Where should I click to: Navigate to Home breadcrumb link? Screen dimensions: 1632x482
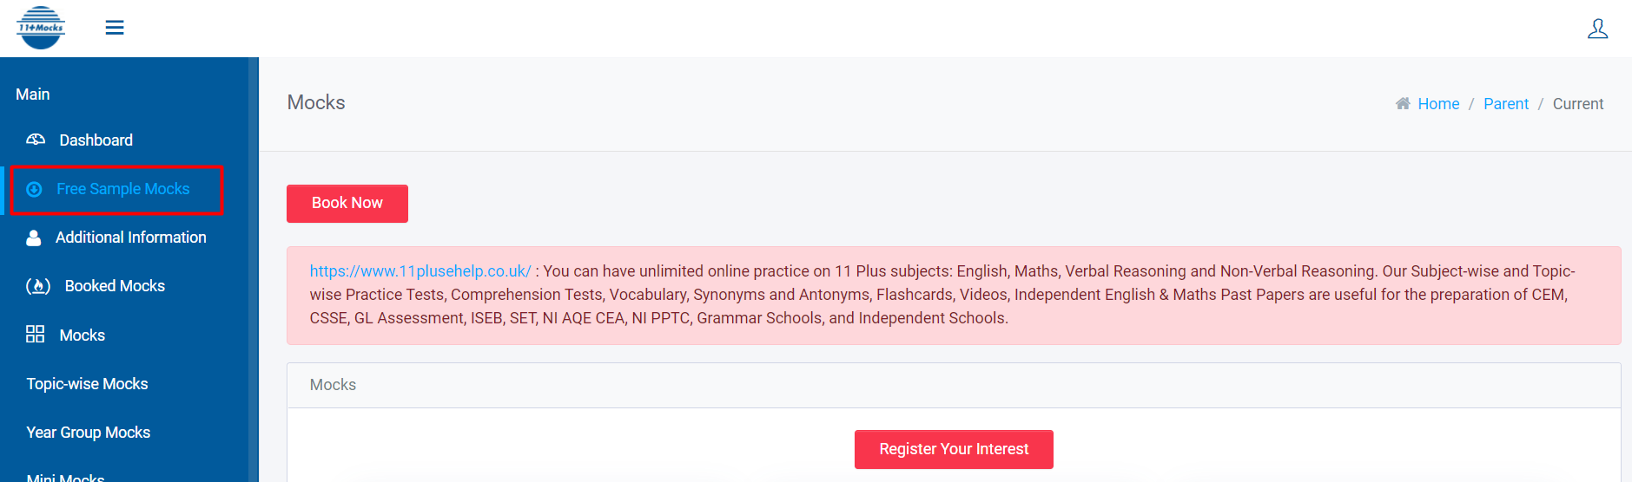pos(1438,104)
